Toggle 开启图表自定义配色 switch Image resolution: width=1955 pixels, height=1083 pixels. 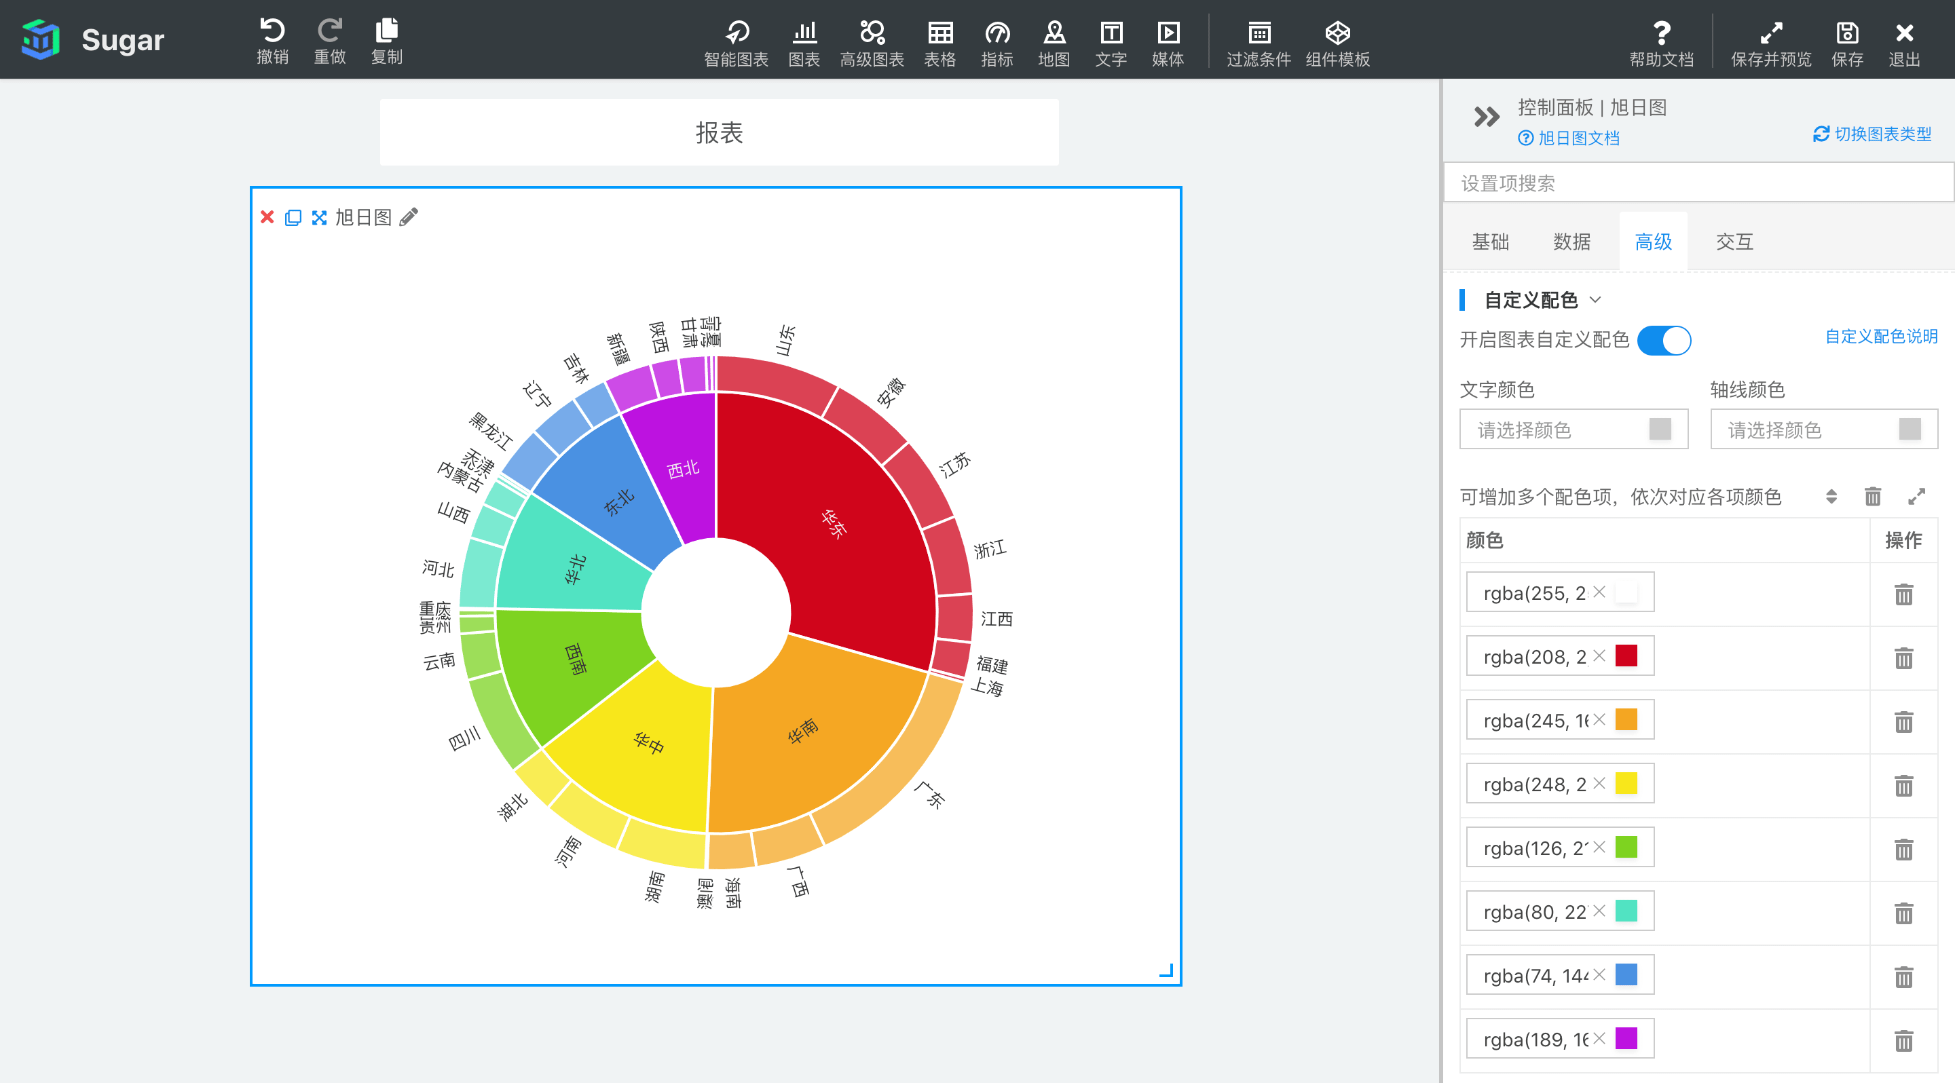click(1664, 340)
